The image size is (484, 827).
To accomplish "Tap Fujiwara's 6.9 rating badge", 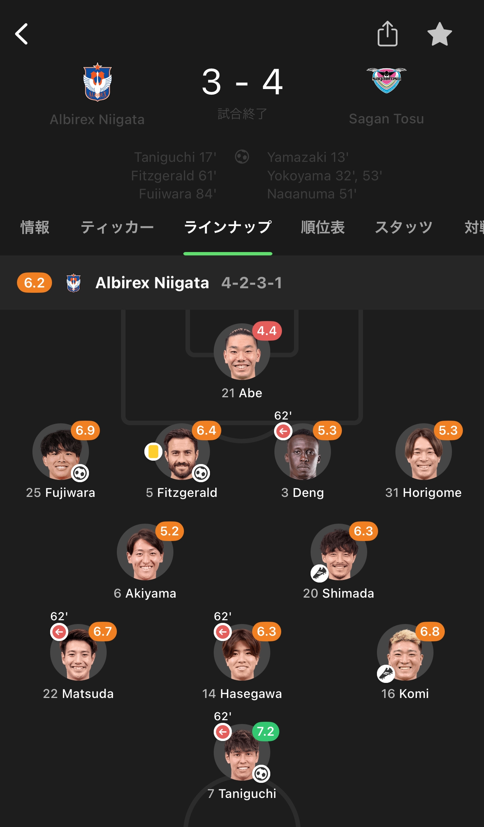I will tap(85, 430).
